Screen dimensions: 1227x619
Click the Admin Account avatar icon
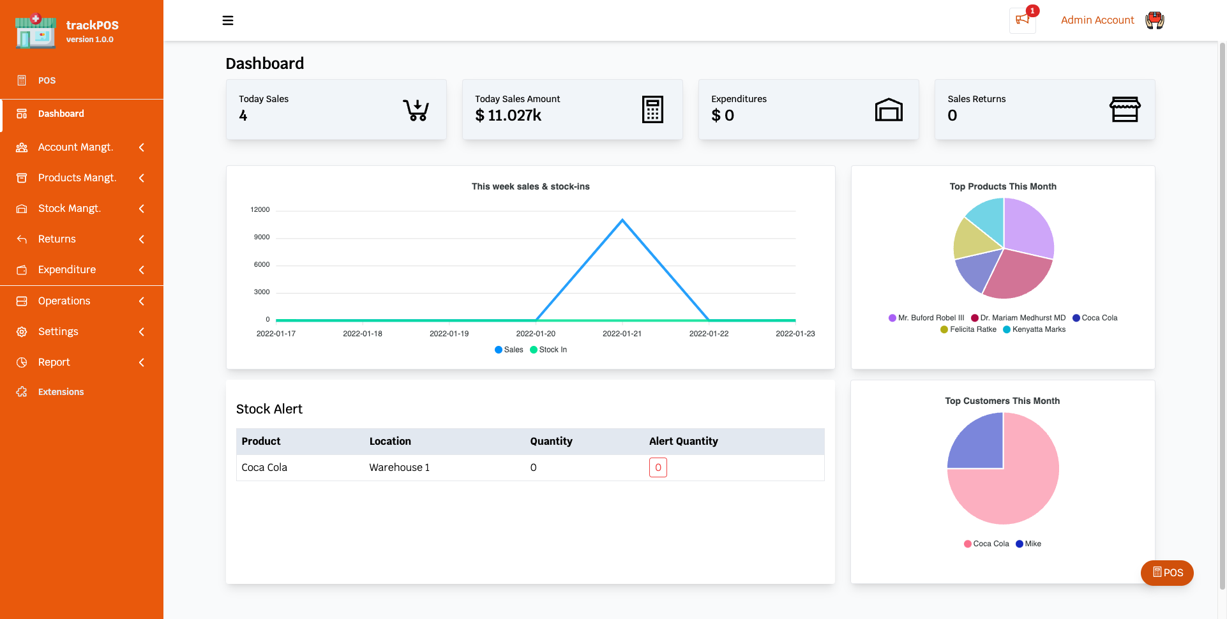click(x=1154, y=20)
